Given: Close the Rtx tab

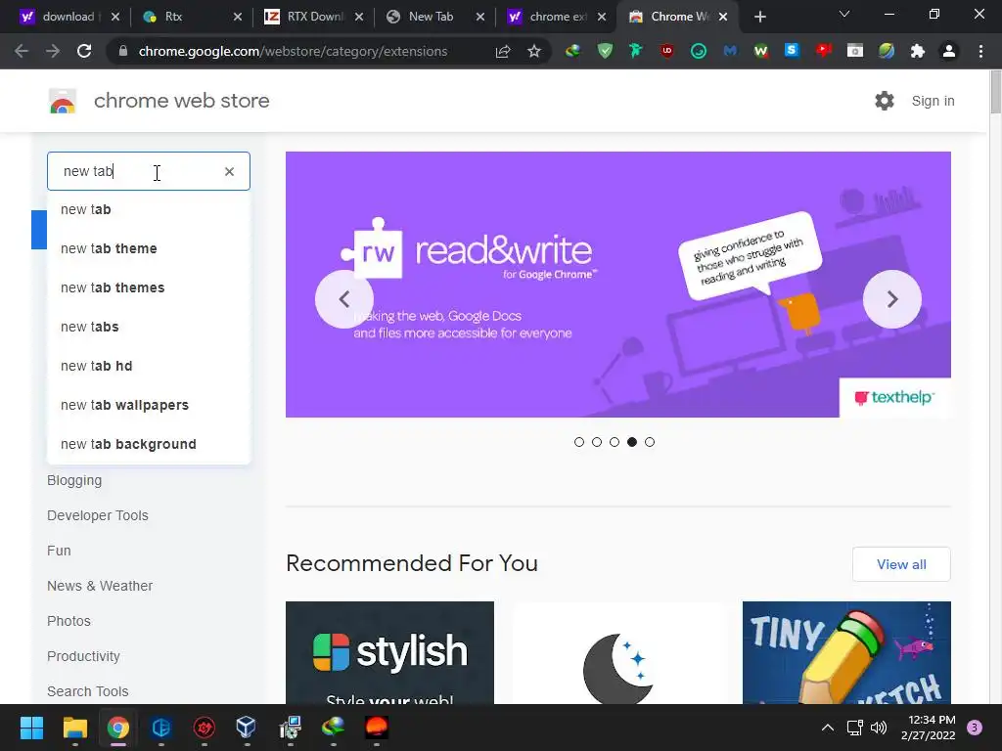Looking at the screenshot, I should pyautogui.click(x=237, y=17).
